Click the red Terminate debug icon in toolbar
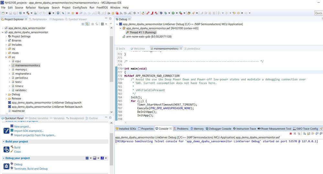 (x=77, y=13)
